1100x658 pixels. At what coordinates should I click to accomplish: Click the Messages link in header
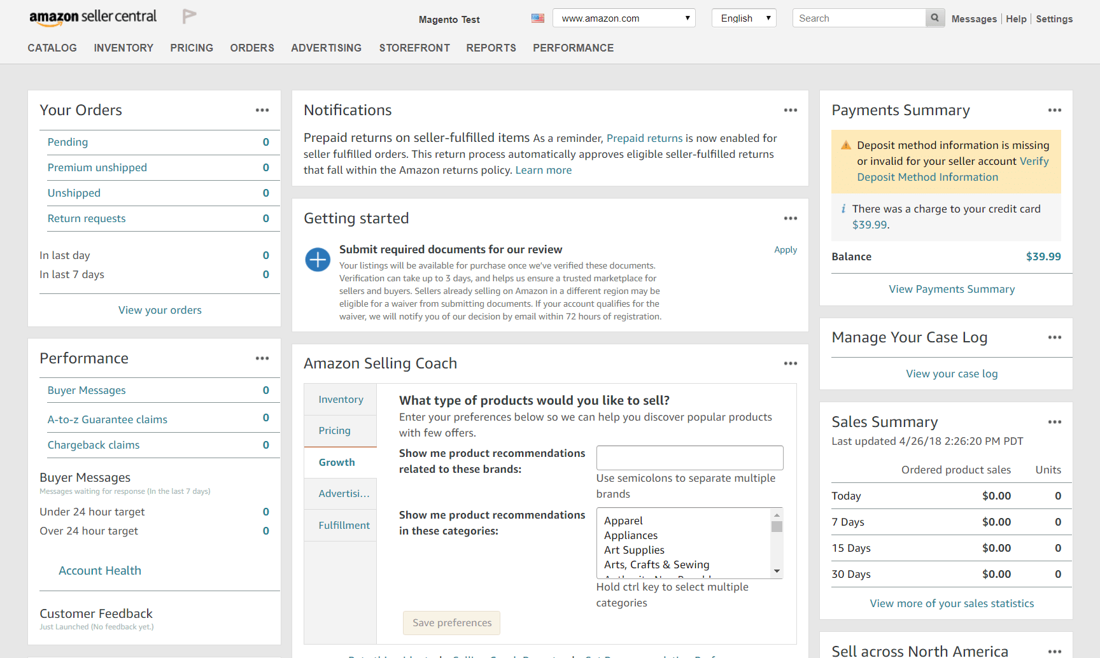[974, 19]
